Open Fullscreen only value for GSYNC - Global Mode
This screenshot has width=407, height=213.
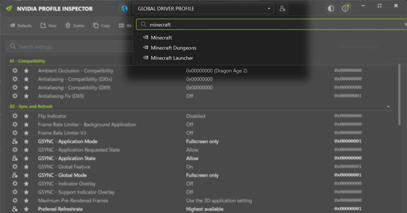[x=202, y=175]
